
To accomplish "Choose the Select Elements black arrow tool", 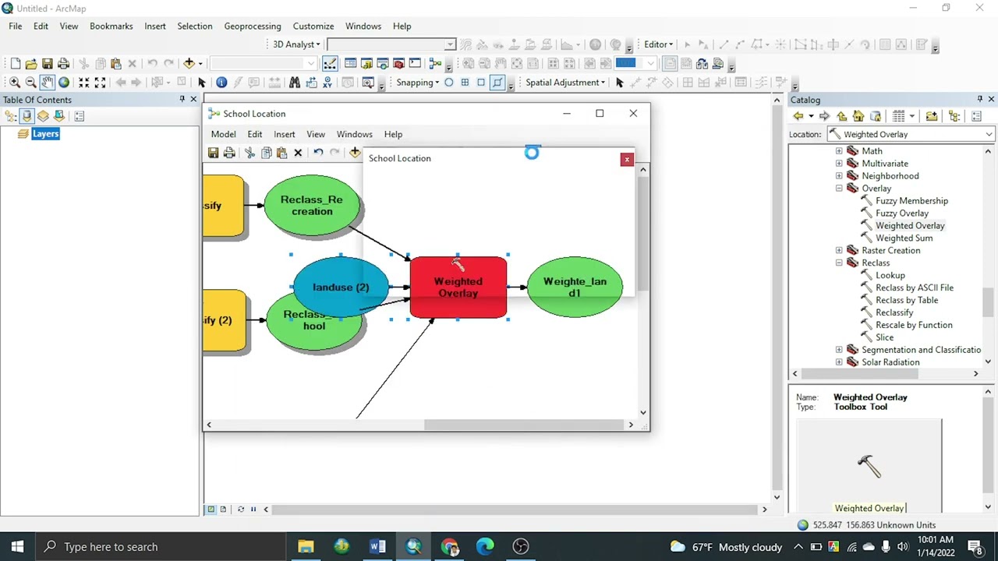I will coord(202,82).
